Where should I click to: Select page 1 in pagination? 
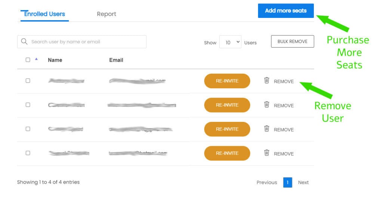pyautogui.click(x=288, y=182)
